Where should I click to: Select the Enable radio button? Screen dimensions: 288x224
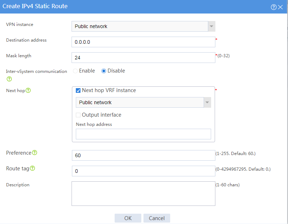[x=75, y=71]
